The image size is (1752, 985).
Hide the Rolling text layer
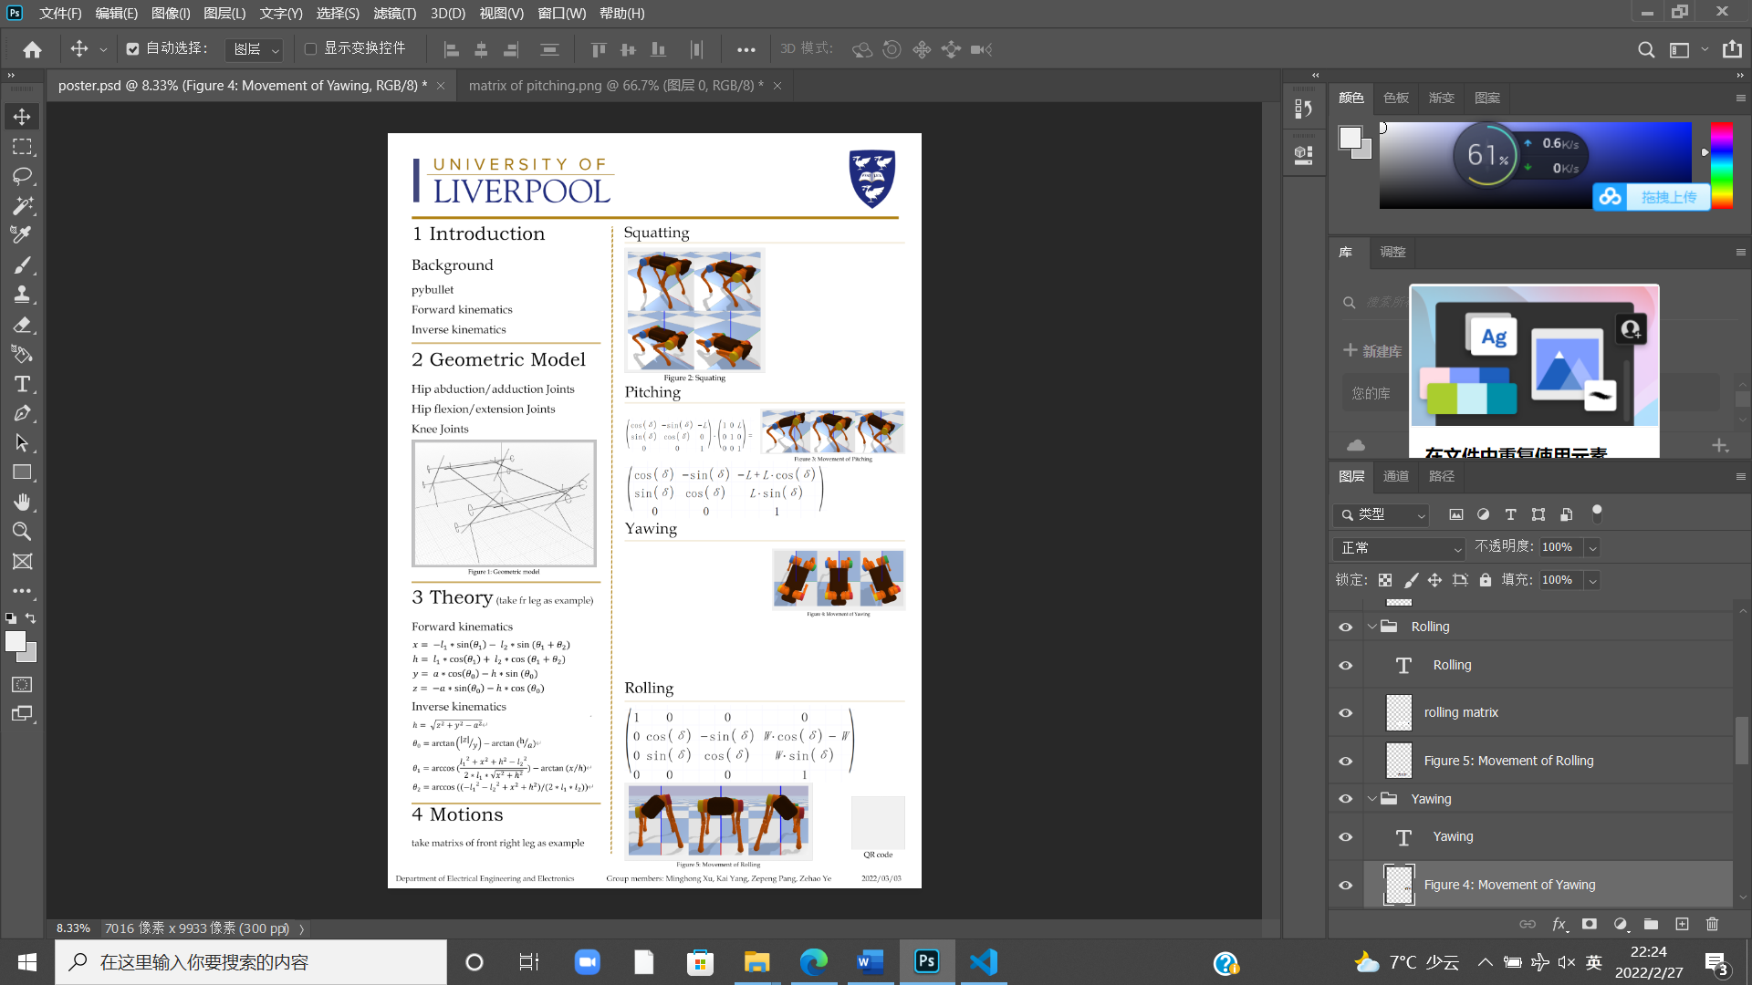1345,665
